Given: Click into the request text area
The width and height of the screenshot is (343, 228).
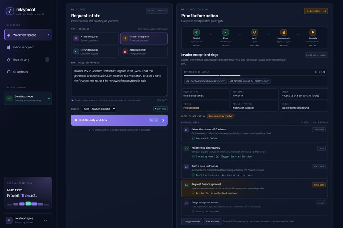Looking at the screenshot, I should [120, 81].
